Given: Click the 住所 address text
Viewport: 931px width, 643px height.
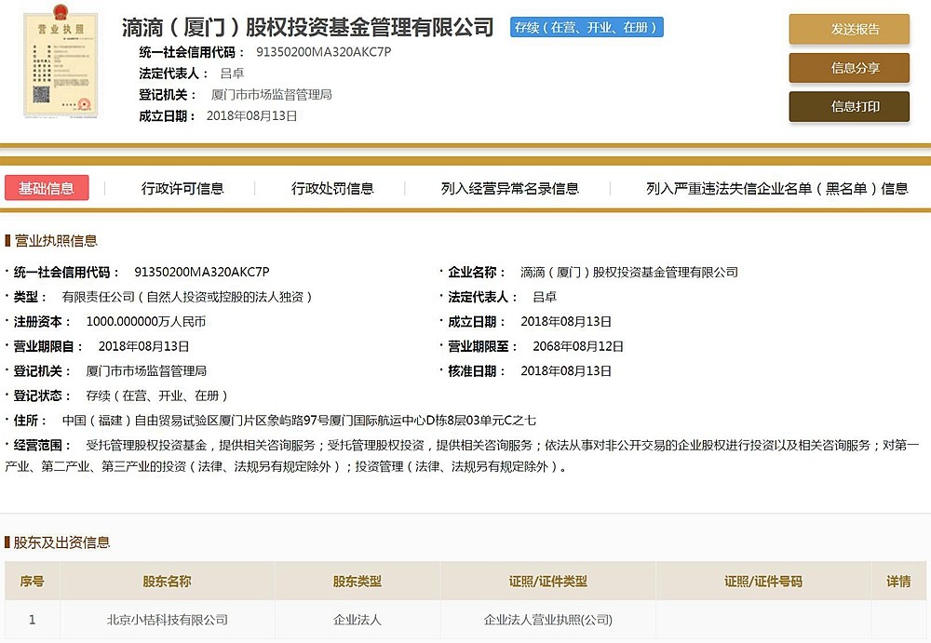Looking at the screenshot, I should click(299, 421).
